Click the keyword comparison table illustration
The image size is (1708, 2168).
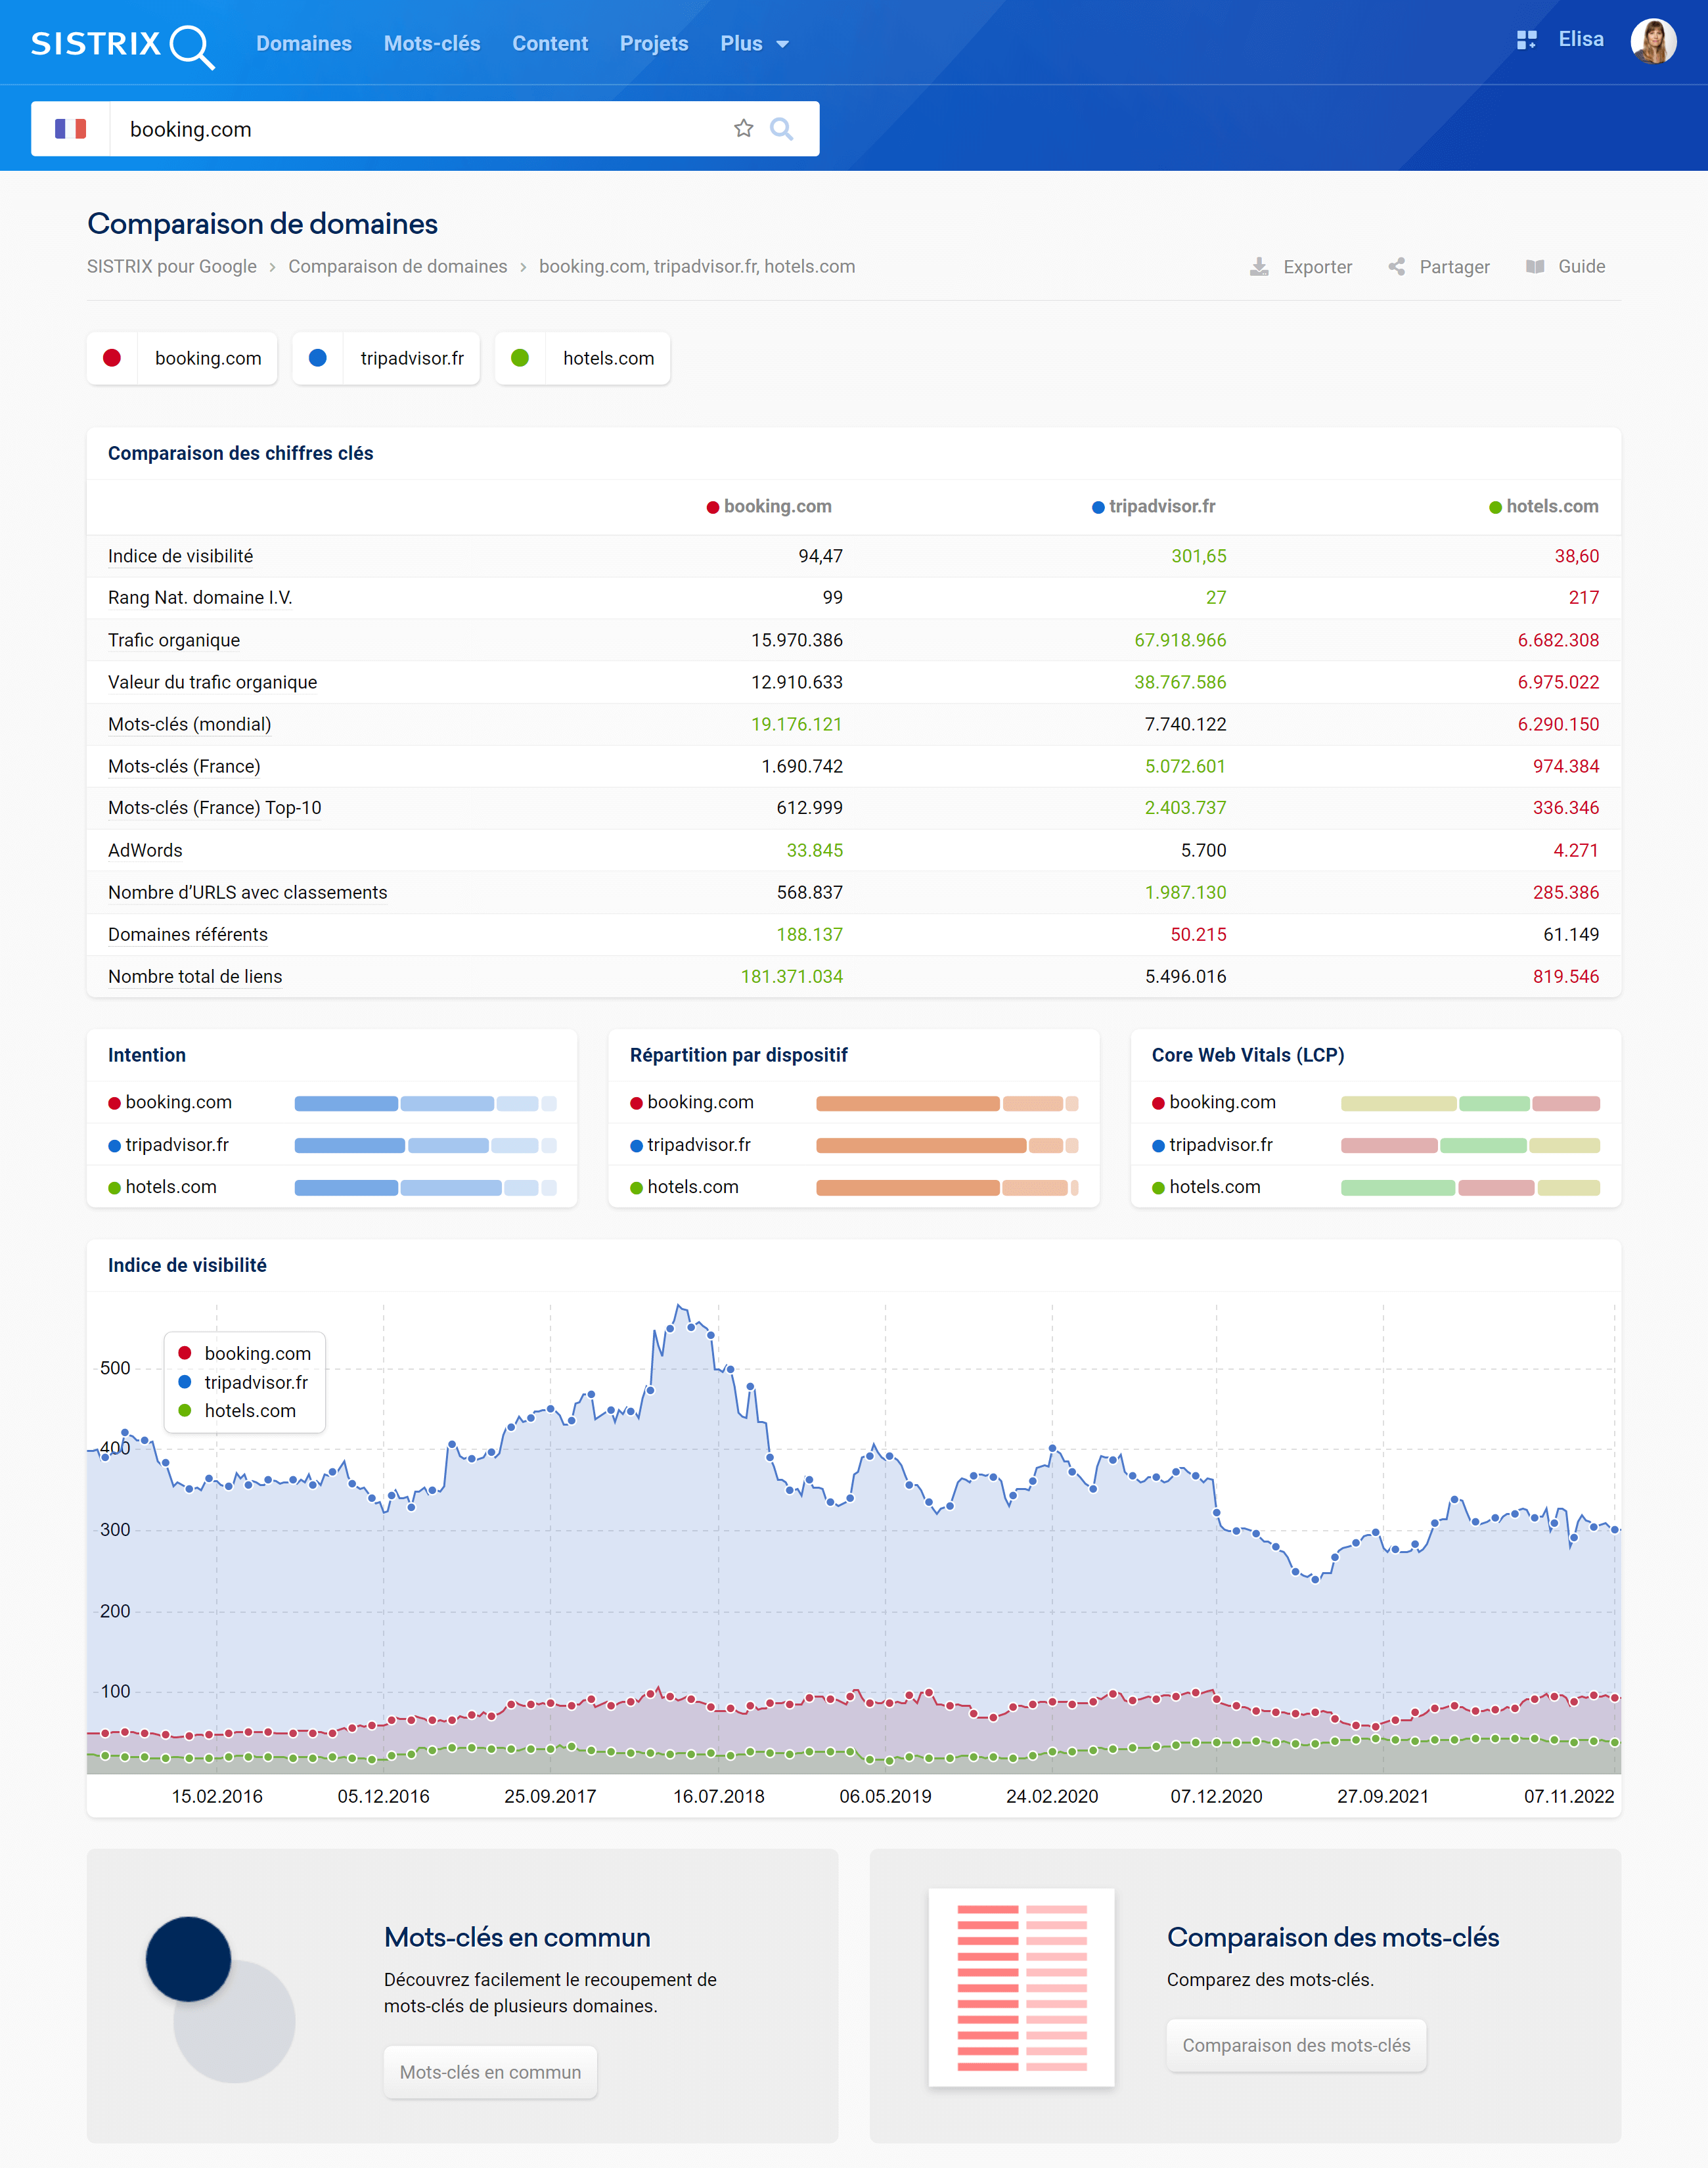tap(1021, 1987)
